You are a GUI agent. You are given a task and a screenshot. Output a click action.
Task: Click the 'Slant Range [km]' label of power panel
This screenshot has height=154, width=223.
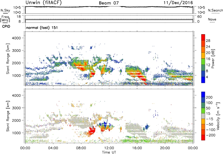[x=8, y=59]
